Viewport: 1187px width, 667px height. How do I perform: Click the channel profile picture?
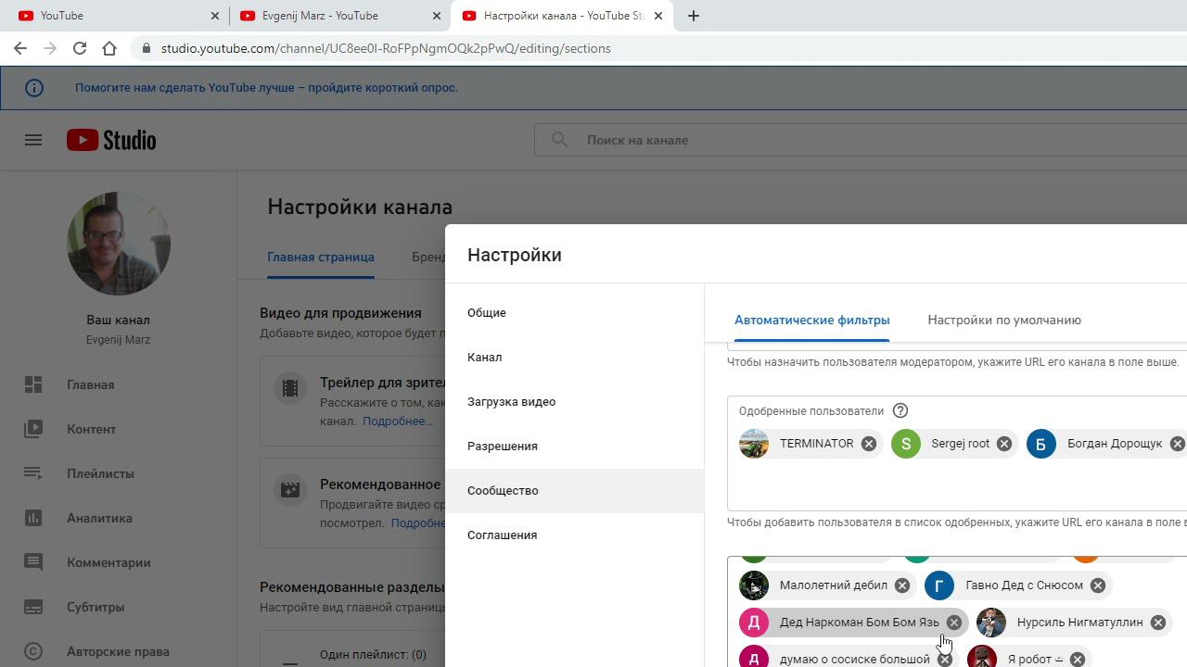[119, 244]
